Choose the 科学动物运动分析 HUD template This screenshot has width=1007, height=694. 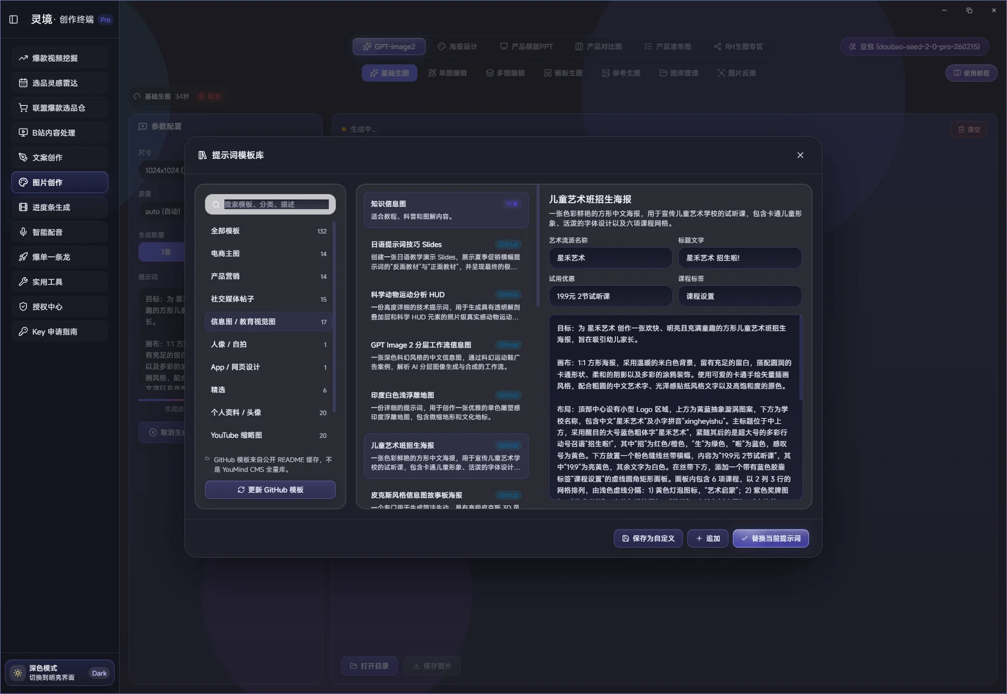point(446,305)
